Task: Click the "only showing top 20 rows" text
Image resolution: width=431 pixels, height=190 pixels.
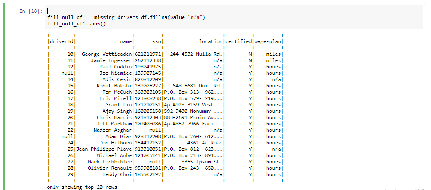Action: click(x=82, y=187)
